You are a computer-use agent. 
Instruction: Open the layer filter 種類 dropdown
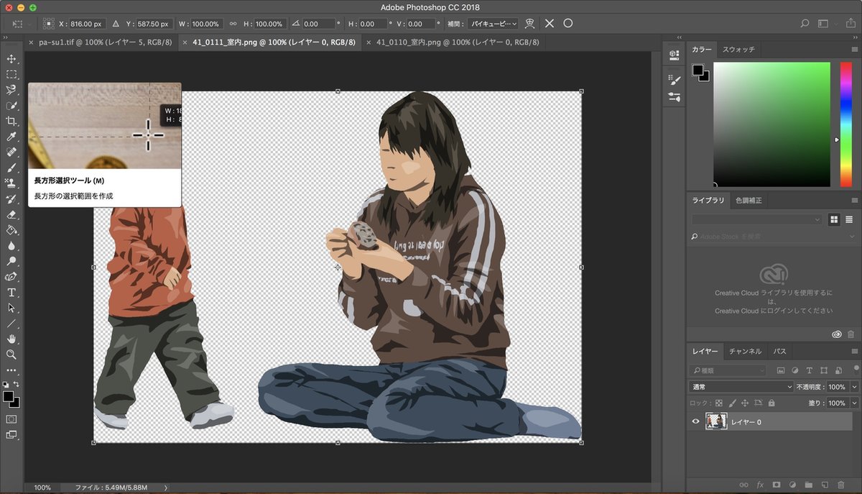728,370
